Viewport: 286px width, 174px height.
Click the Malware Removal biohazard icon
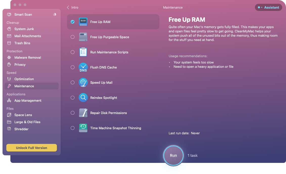click(x=9, y=57)
